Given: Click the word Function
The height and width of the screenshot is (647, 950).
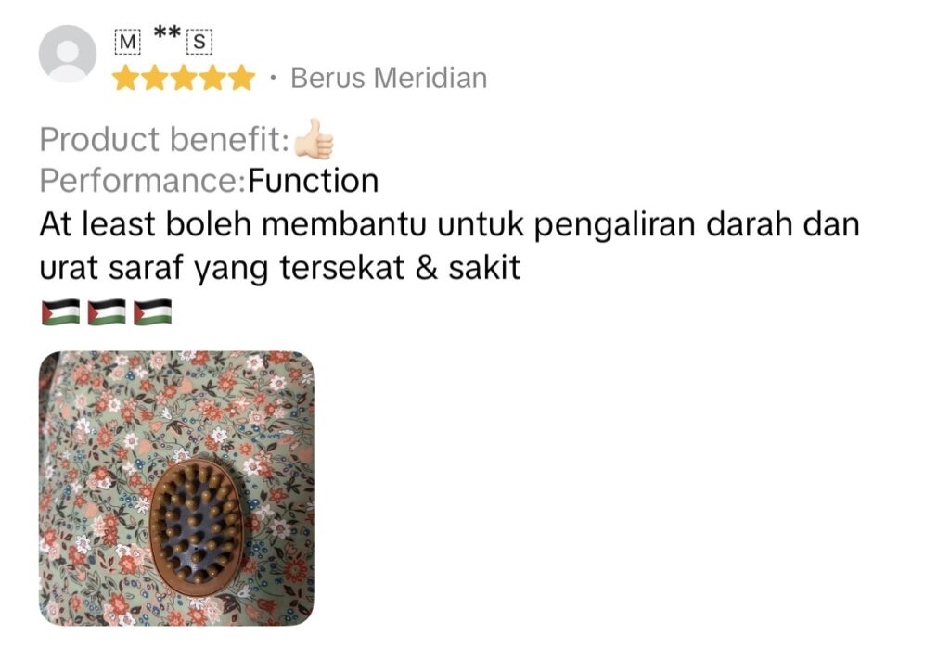Looking at the screenshot, I should point(314,181).
